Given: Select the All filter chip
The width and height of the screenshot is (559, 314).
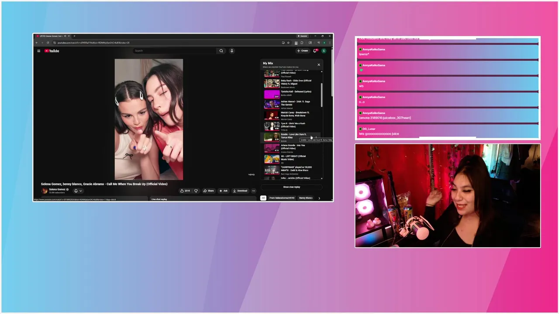Looking at the screenshot, I should (x=263, y=198).
